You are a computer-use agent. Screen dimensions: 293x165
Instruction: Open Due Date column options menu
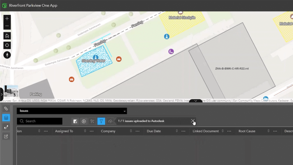click(x=183, y=131)
